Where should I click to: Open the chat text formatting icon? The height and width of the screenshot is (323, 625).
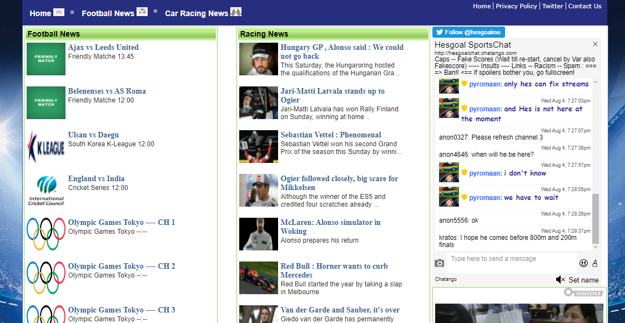[595, 263]
